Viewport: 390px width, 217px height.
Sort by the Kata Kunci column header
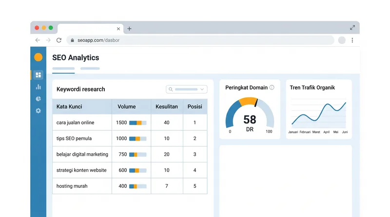click(x=82, y=107)
